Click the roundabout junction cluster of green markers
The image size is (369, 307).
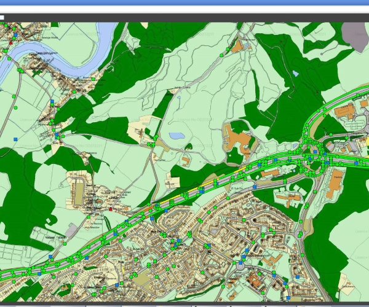(313, 153)
